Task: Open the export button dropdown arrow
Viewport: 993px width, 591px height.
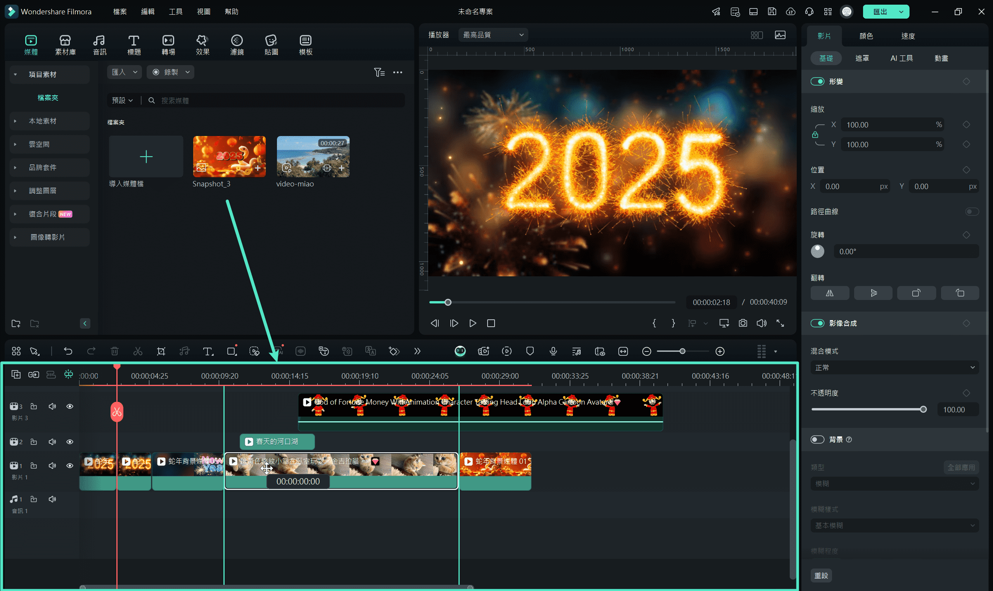Action: click(901, 12)
